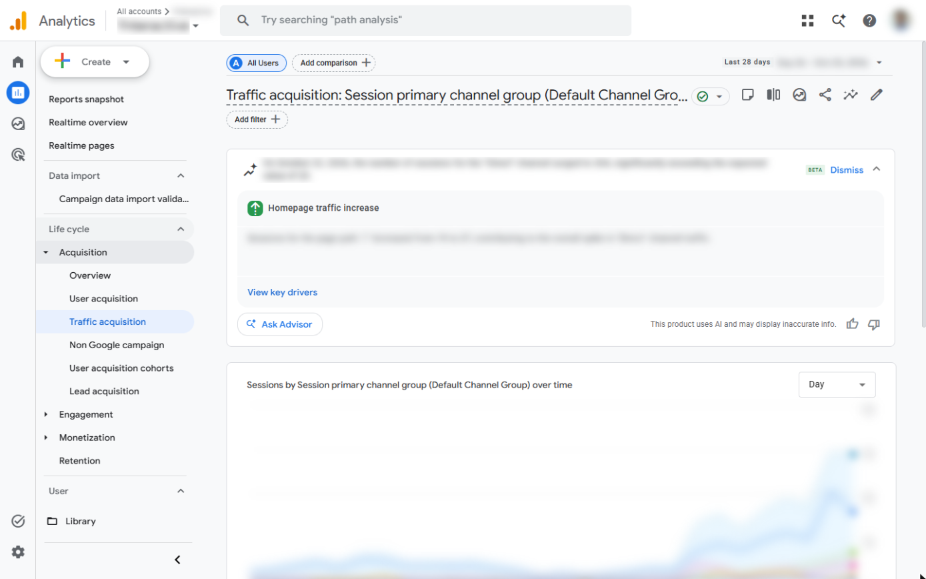Viewport: 926px width, 579px height.
Task: Collapse the User section
Action: (x=181, y=491)
